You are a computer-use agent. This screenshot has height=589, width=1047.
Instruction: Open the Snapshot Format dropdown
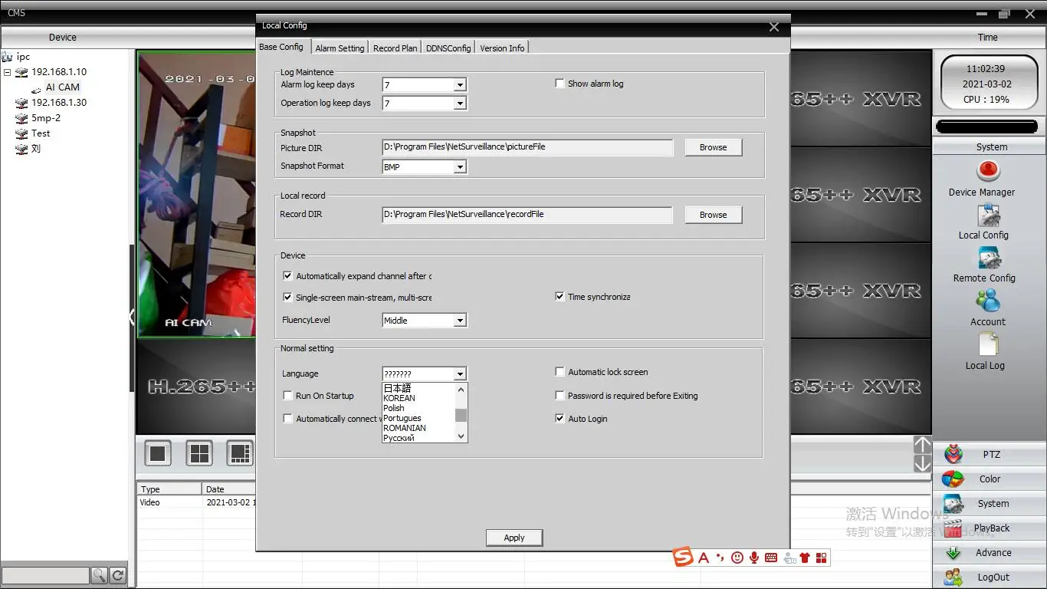click(460, 166)
